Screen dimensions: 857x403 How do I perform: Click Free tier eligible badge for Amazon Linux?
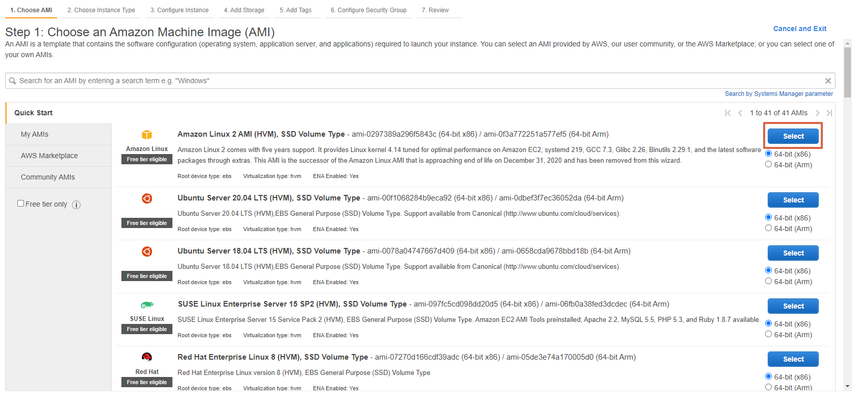point(147,159)
